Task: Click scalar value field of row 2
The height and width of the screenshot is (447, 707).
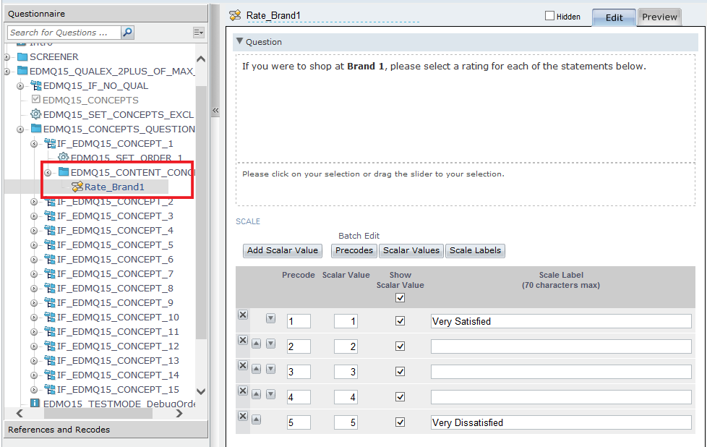Action: 346,346
